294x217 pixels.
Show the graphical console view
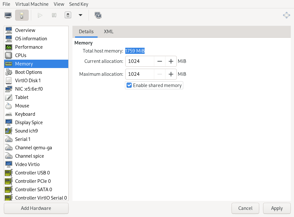(x=8, y=15)
